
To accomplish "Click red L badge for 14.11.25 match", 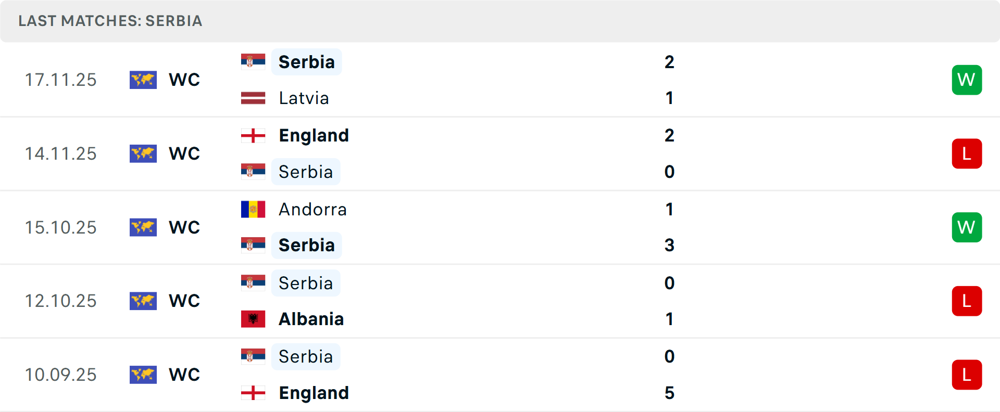I will tap(967, 153).
